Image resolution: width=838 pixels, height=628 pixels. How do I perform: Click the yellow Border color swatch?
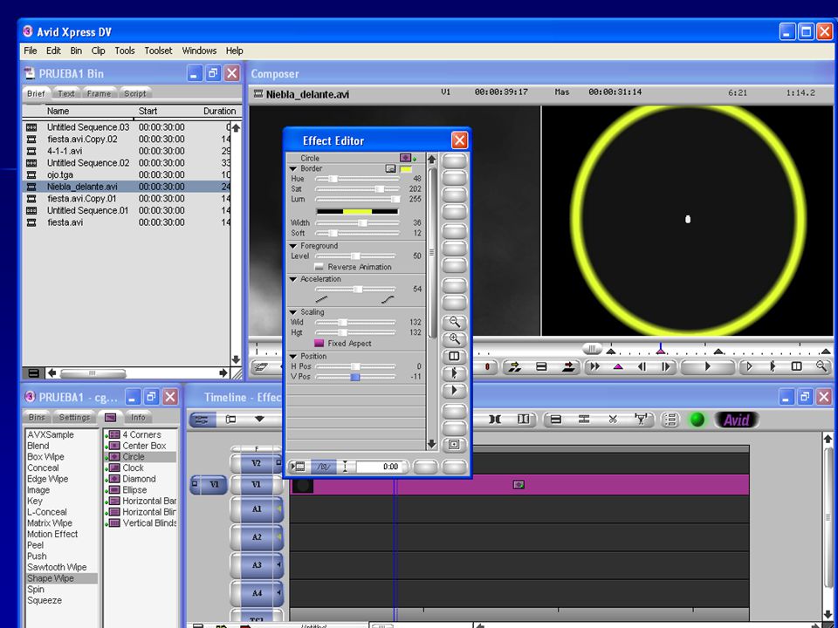pyautogui.click(x=406, y=169)
